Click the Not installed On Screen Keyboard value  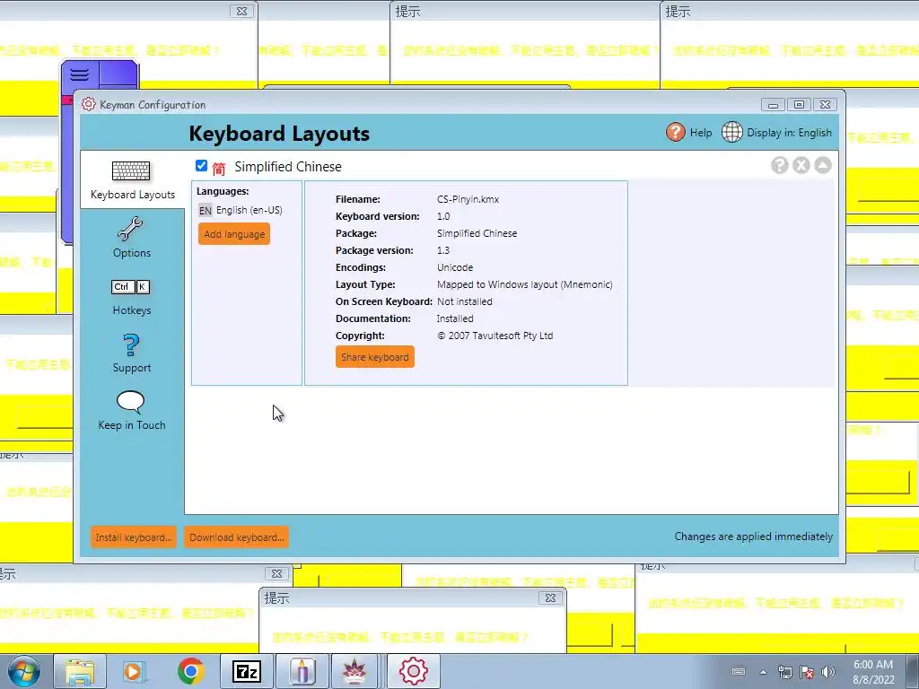point(464,301)
